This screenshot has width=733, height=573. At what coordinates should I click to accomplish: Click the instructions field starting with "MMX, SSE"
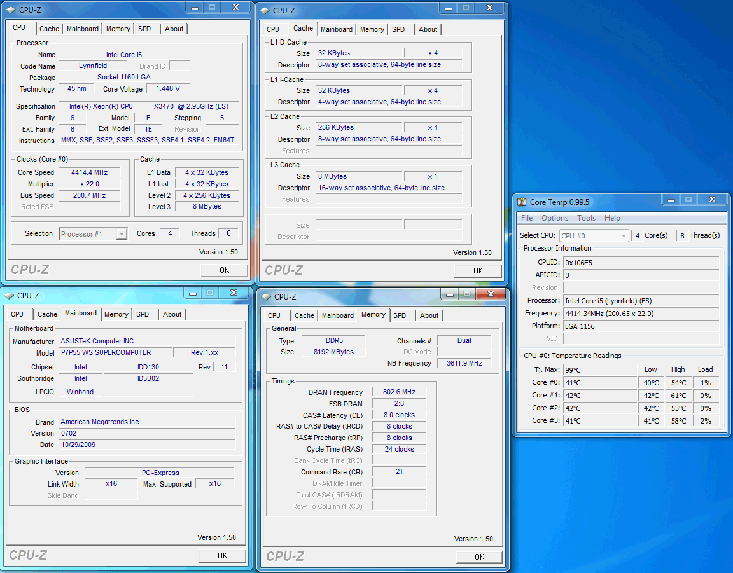tap(149, 140)
